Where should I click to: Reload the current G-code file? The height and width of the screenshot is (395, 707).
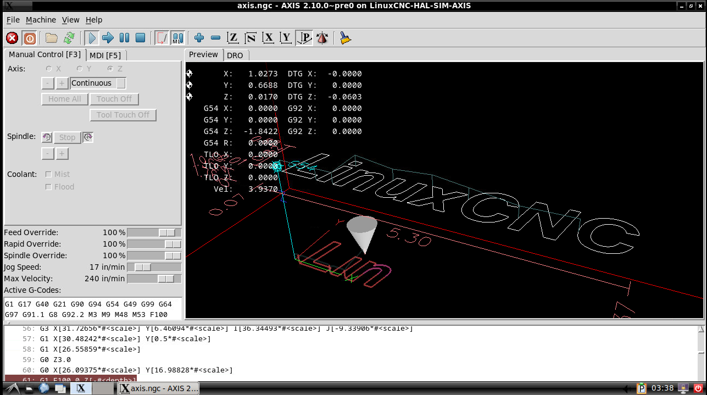click(x=69, y=38)
